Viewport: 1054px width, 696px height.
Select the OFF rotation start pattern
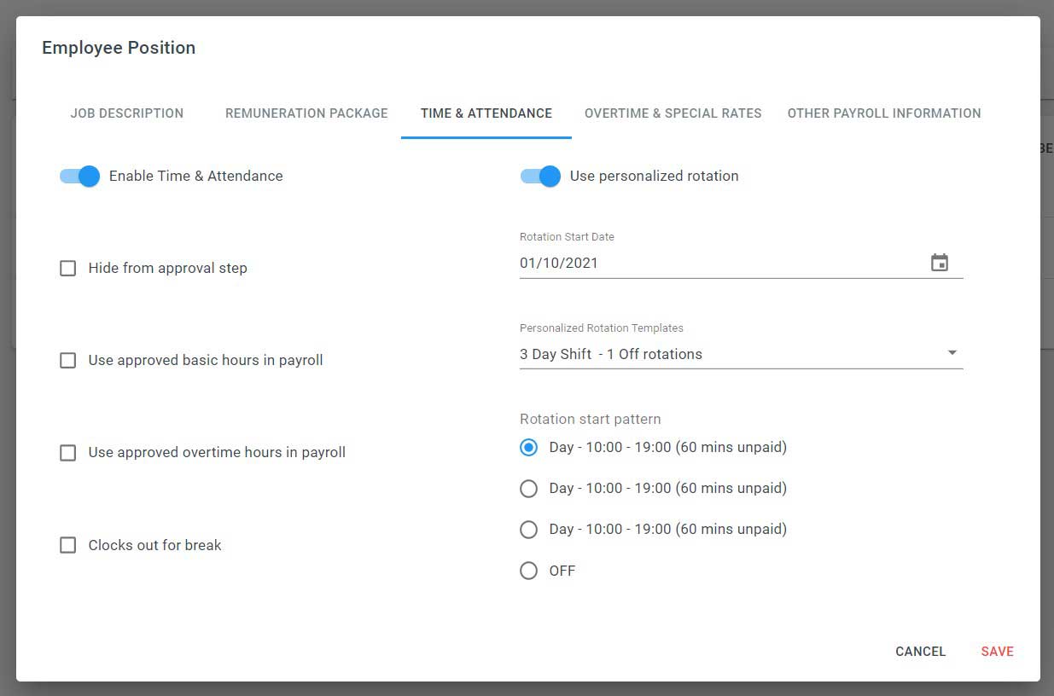(x=529, y=571)
